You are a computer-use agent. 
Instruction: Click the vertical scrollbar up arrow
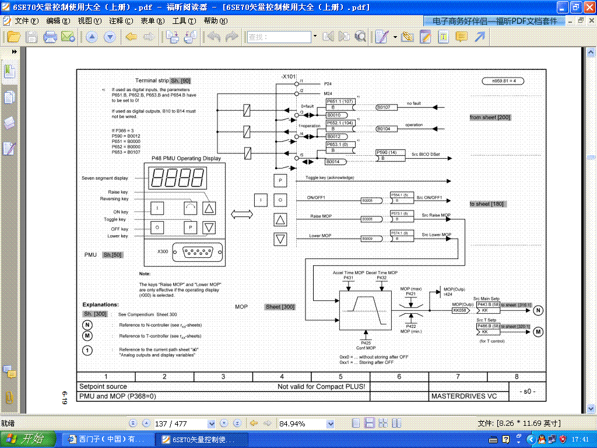[591, 52]
